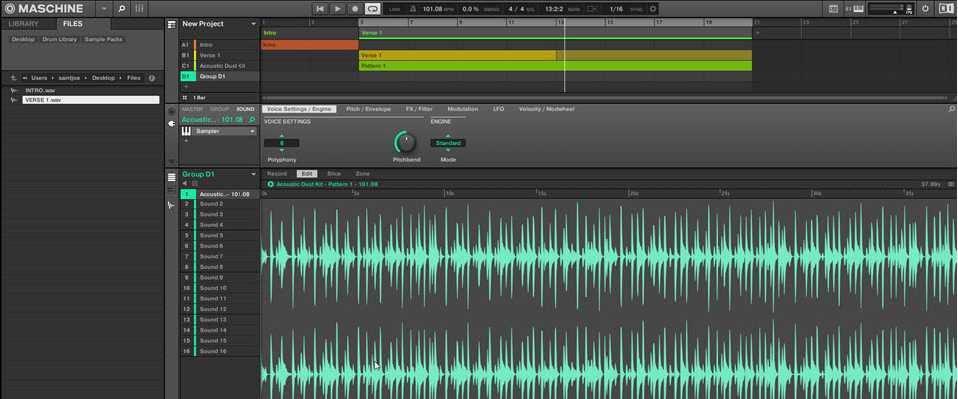Select group A1 Intro

220,45
